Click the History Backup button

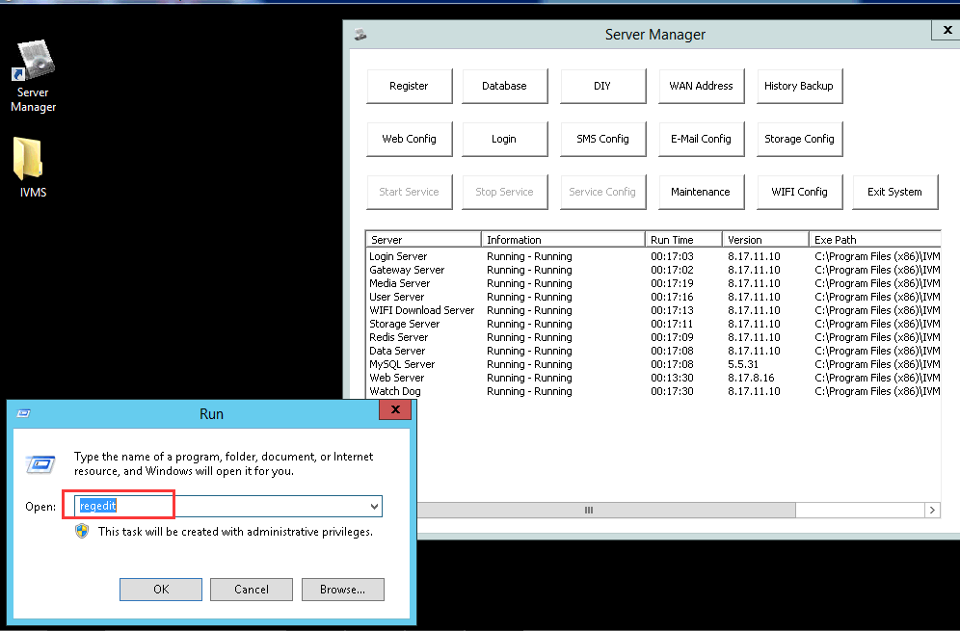pyautogui.click(x=799, y=86)
